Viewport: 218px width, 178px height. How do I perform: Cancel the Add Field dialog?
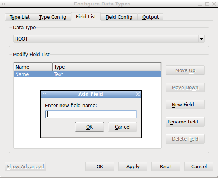point(122,127)
